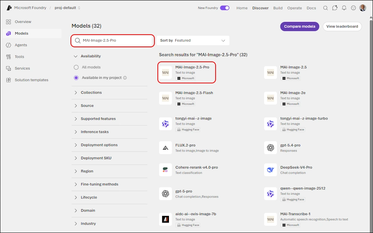
Task: Click Hugging Face tag under aidc-ai--ovis-image-7b
Action: tap(188, 225)
